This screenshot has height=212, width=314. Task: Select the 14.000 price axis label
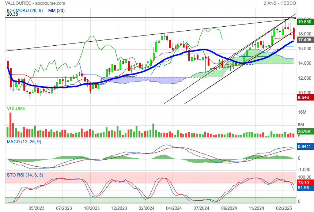tap(304, 63)
